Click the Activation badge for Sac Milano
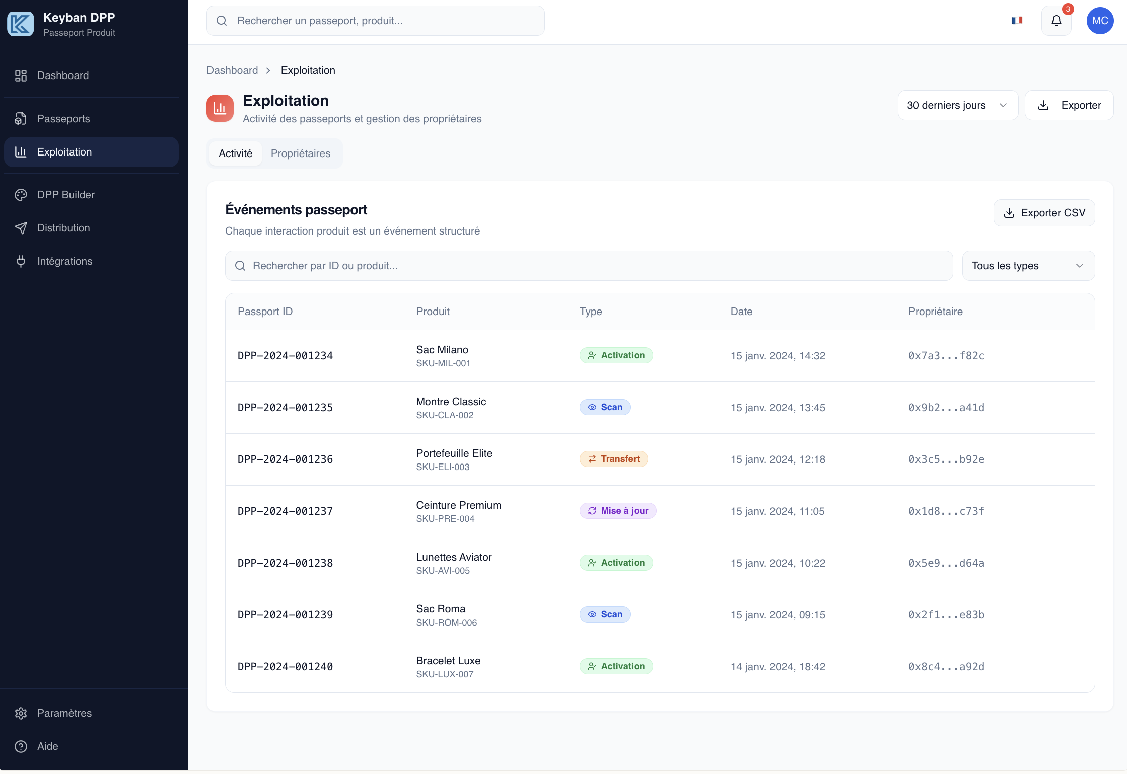 pos(616,355)
